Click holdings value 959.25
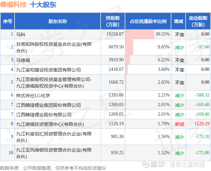 (117, 153)
